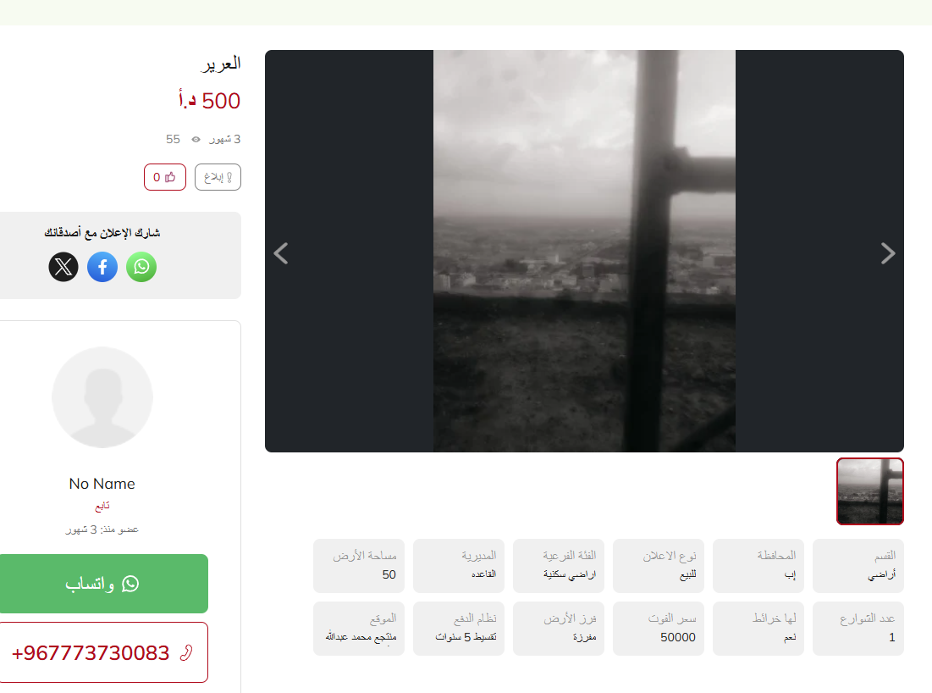
Task: Click the main landscape photo
Action: tap(584, 251)
